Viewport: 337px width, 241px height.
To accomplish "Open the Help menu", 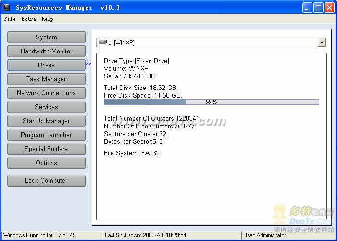I will point(47,19).
